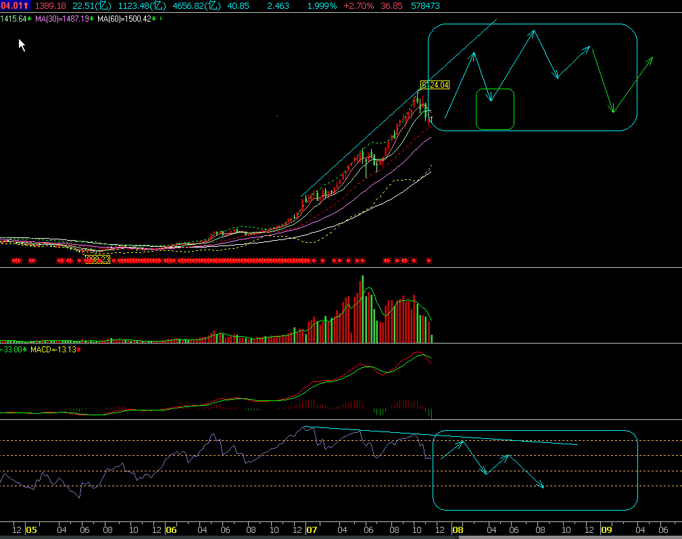Select the MACD=-13.13 indicator label
The width and height of the screenshot is (682, 539).
pos(53,350)
